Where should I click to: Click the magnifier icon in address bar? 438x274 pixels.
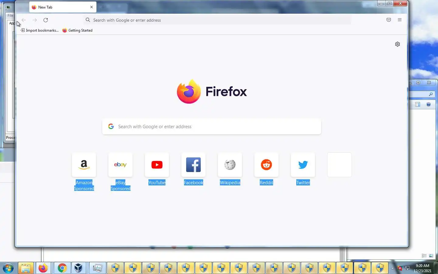point(88,20)
